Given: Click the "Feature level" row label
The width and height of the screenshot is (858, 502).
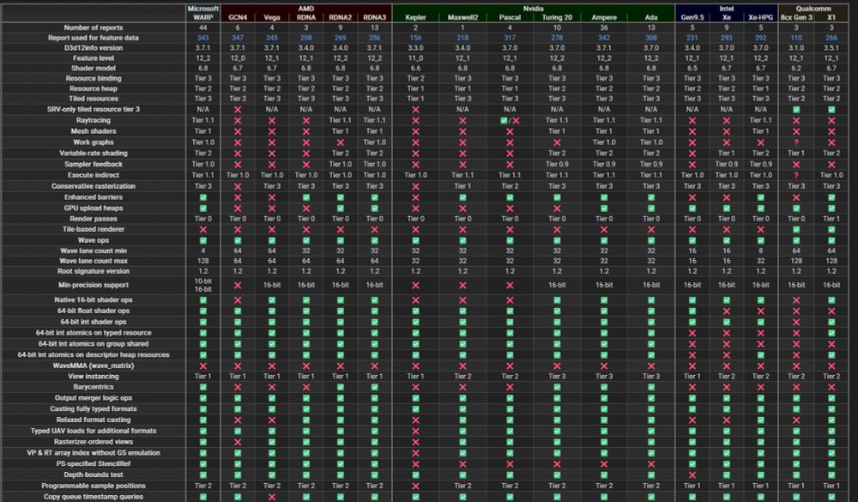Looking at the screenshot, I should [x=93, y=58].
